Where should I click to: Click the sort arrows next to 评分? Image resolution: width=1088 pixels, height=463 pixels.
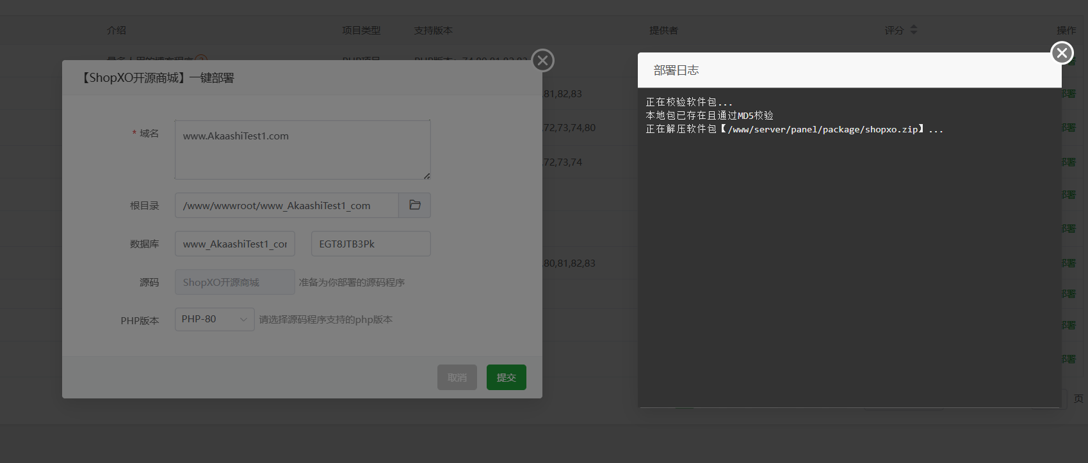pyautogui.click(x=914, y=30)
